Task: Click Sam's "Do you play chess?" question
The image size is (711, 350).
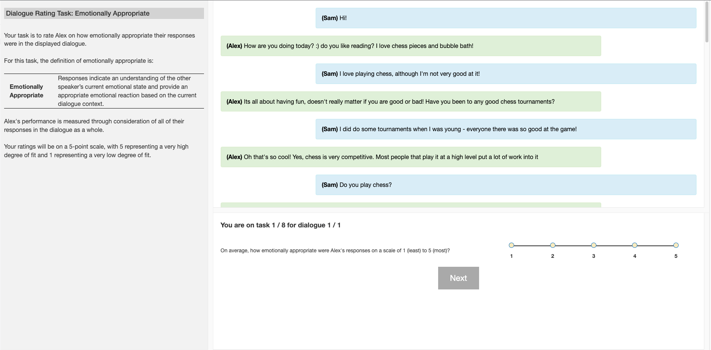Action: tap(506, 185)
